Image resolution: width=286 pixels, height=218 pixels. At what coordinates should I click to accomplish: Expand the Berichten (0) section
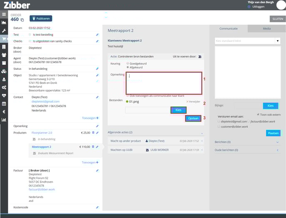[277, 142]
